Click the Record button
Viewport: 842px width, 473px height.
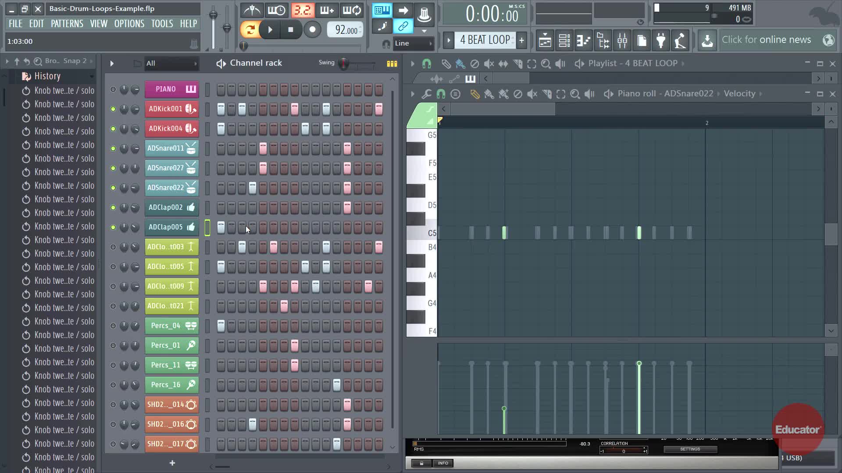coord(312,29)
